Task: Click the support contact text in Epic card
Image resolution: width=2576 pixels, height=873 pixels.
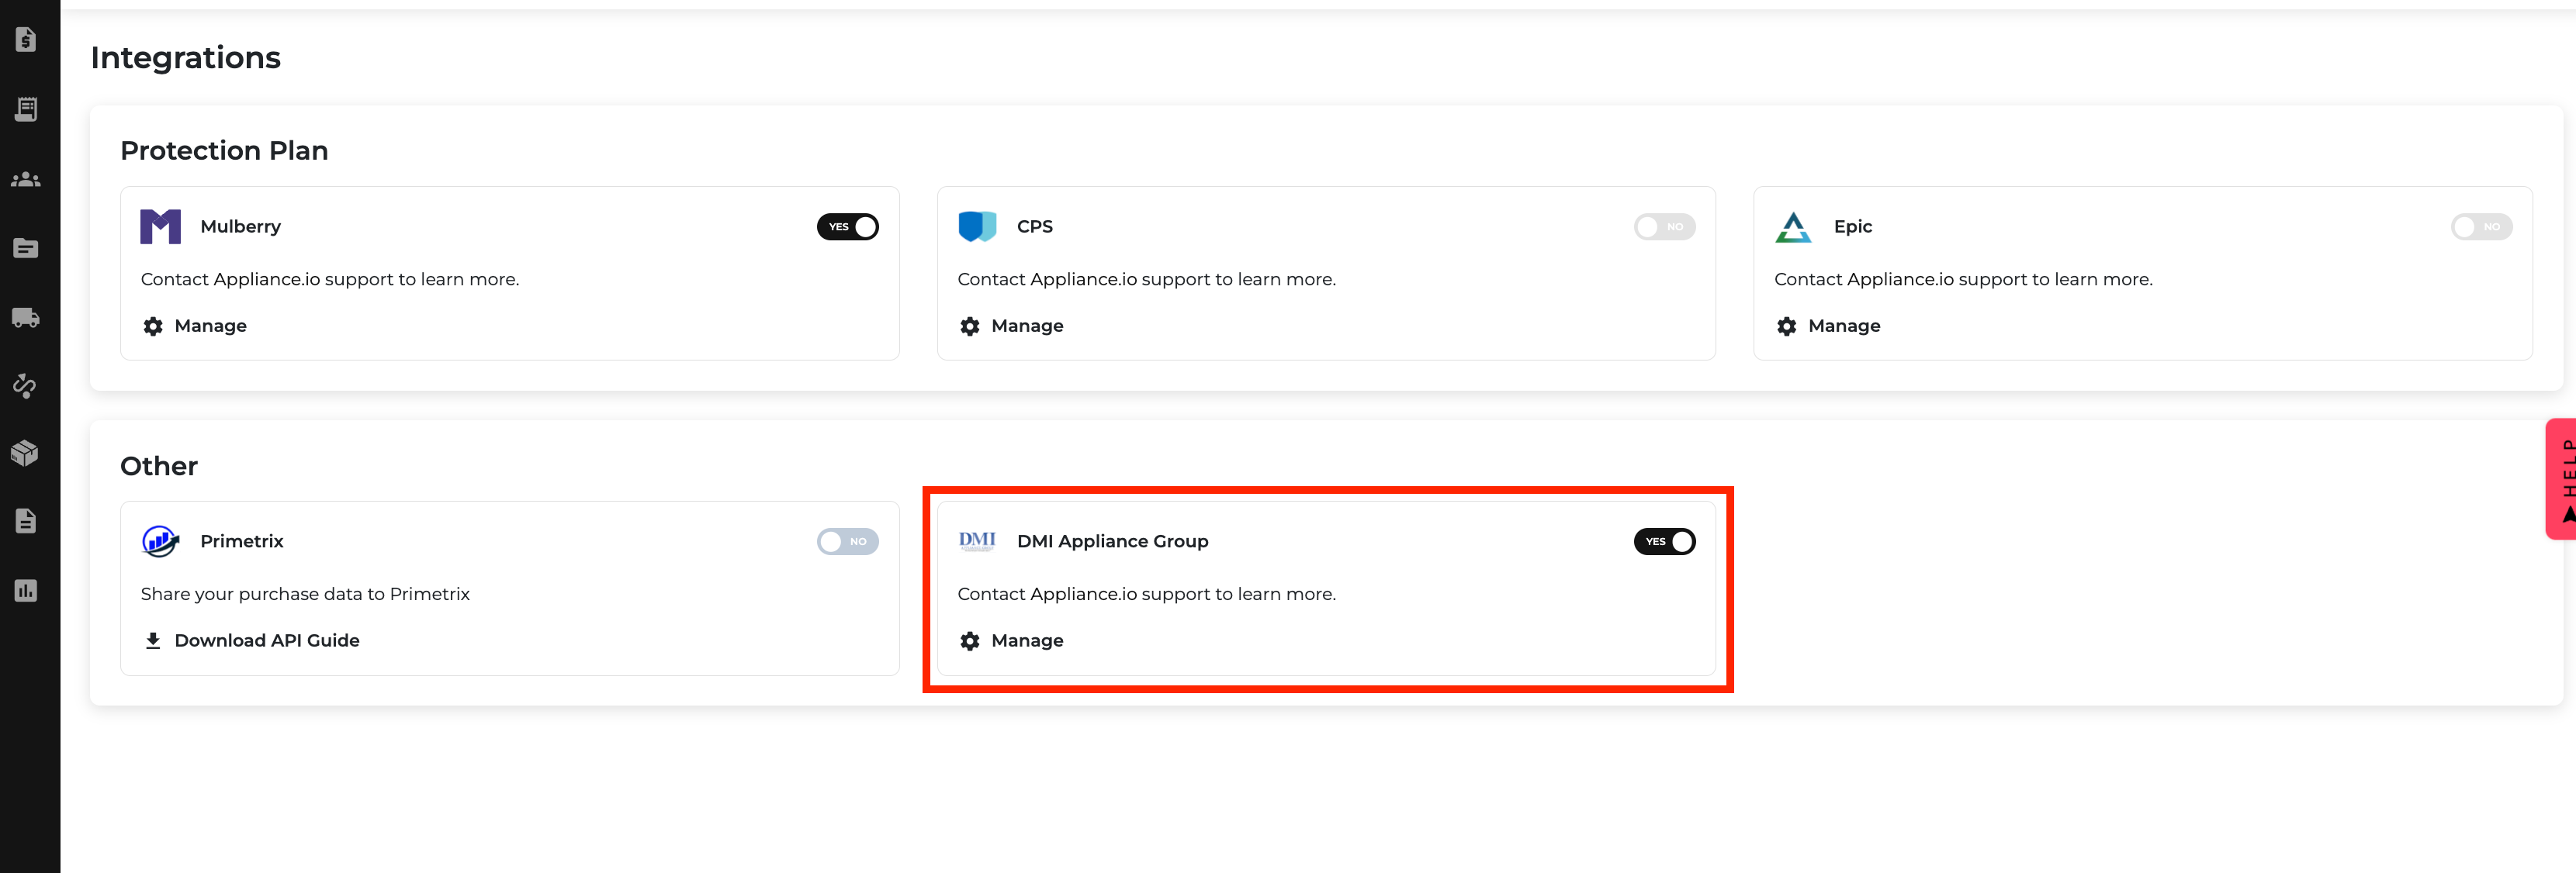Action: tap(1964, 280)
